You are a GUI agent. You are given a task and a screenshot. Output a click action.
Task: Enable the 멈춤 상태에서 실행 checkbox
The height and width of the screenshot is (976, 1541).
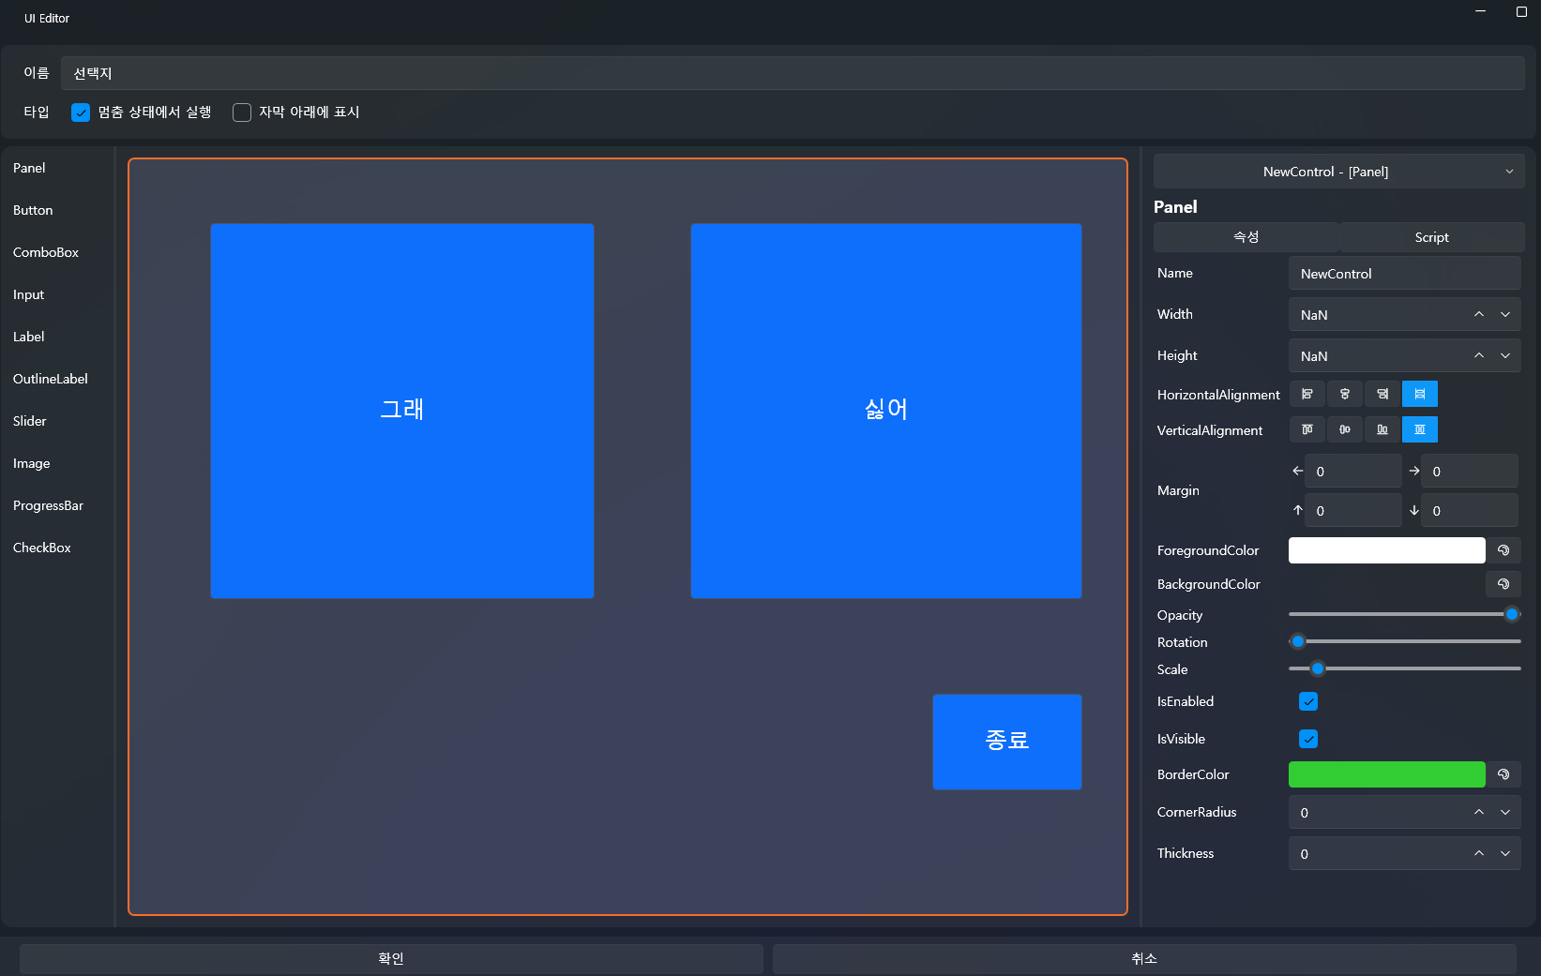[x=81, y=112]
